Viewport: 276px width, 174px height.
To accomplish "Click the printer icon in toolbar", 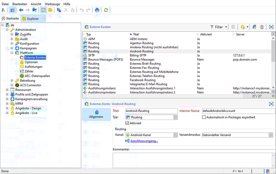I will click(x=97, y=10).
